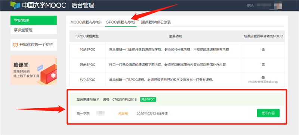Click the 异步SPOC green badge
Viewport: 299px width, 135px height.
coord(148,99)
